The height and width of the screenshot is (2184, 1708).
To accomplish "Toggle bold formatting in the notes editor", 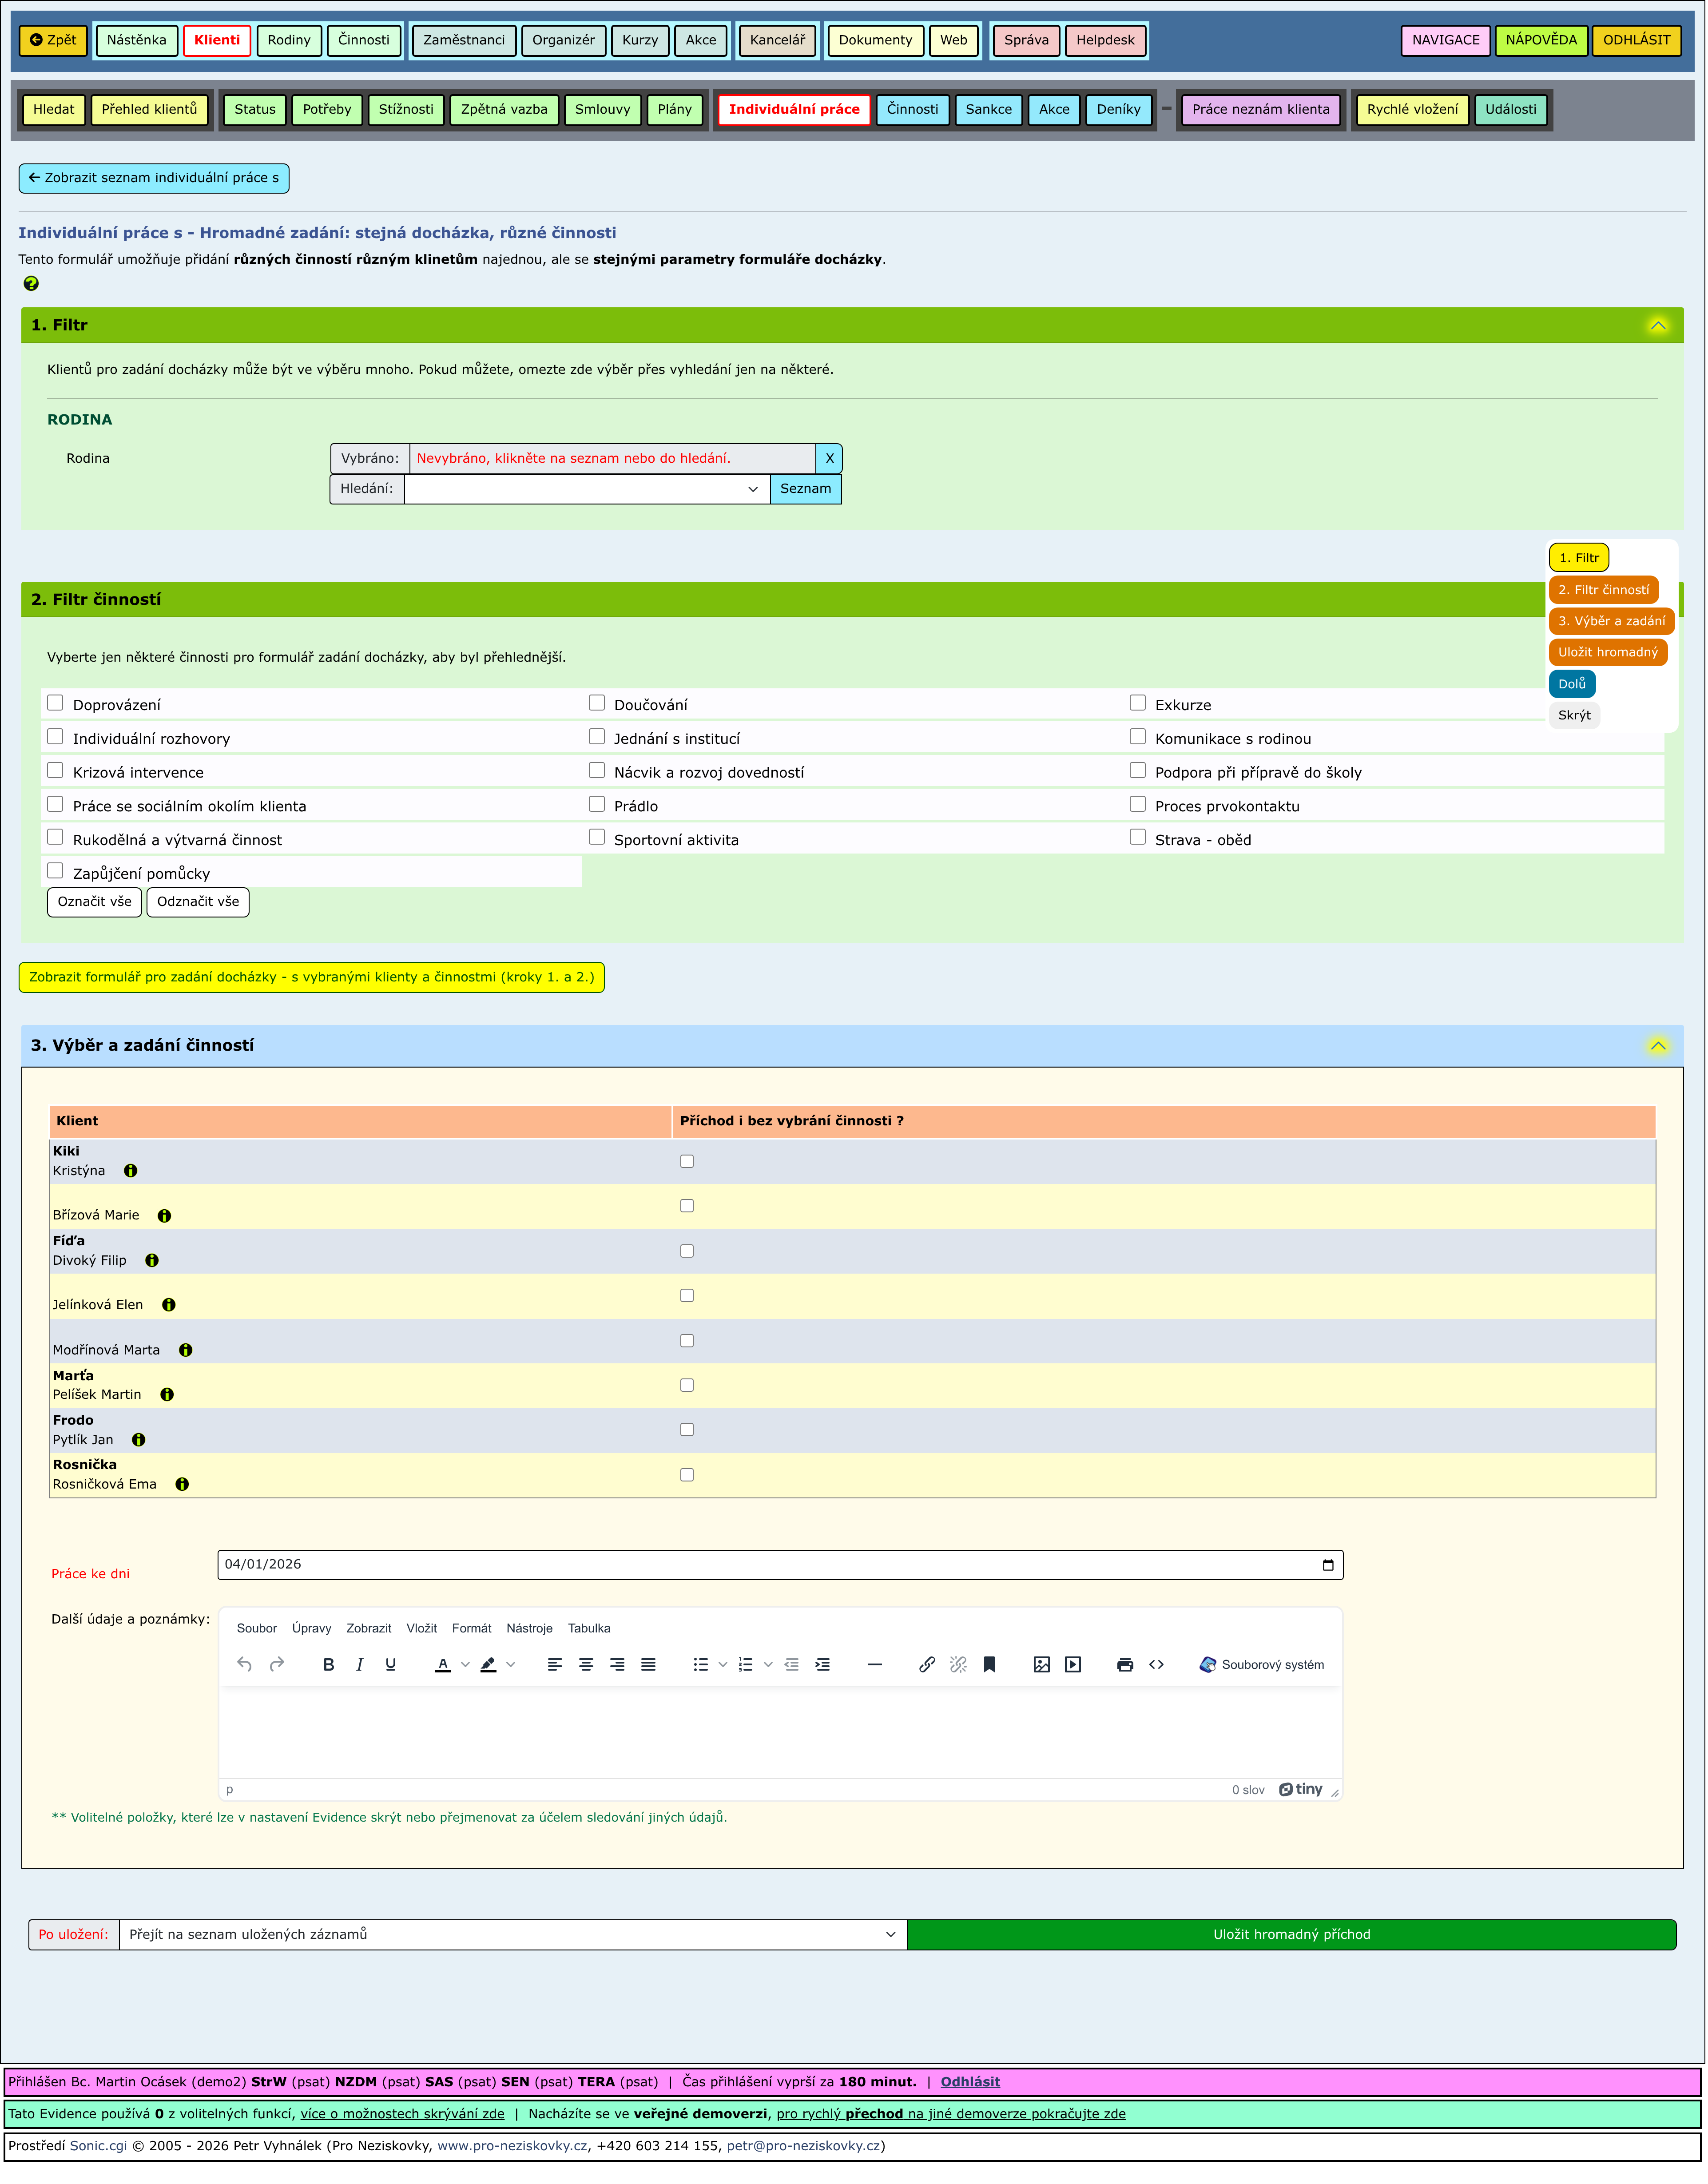I will point(328,1665).
